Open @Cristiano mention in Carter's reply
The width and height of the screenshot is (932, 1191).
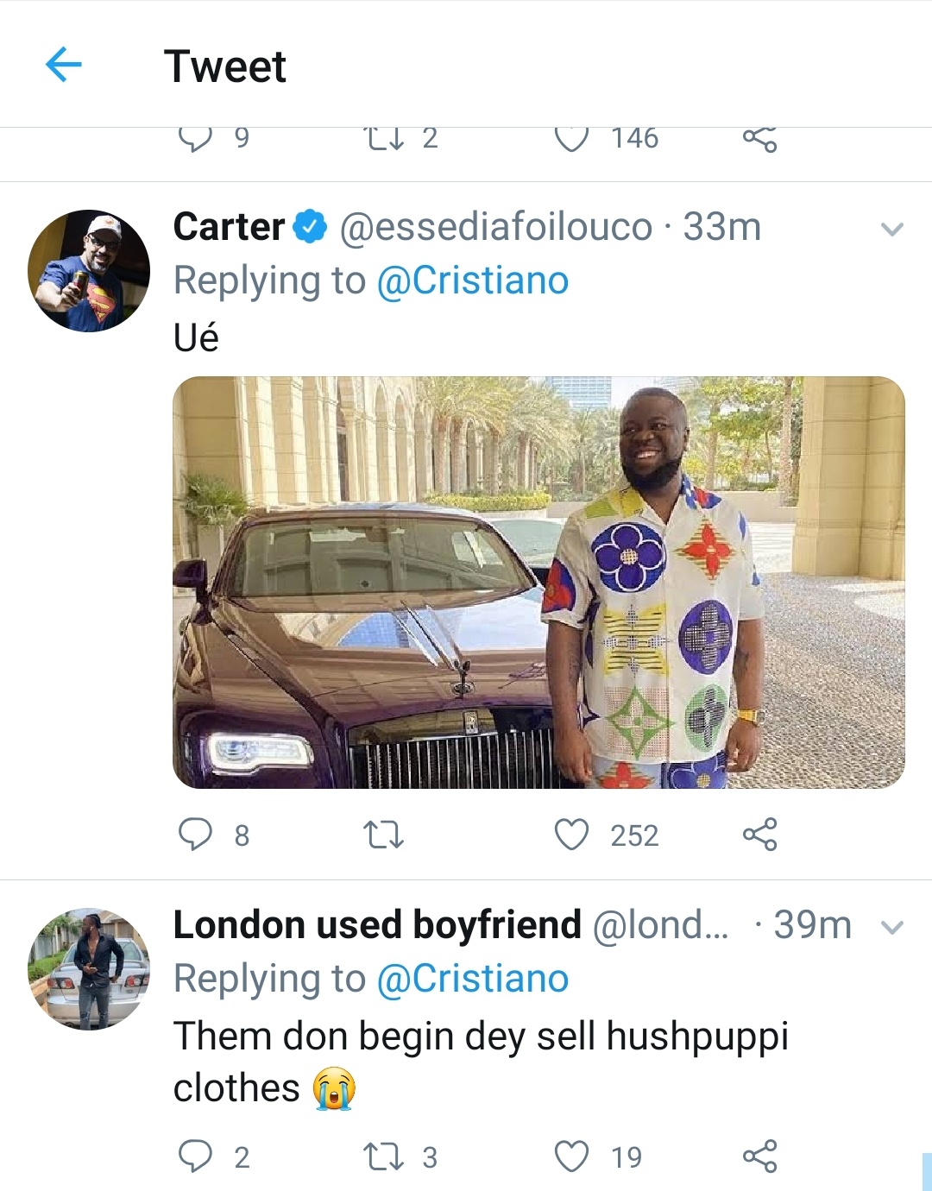pos(473,280)
